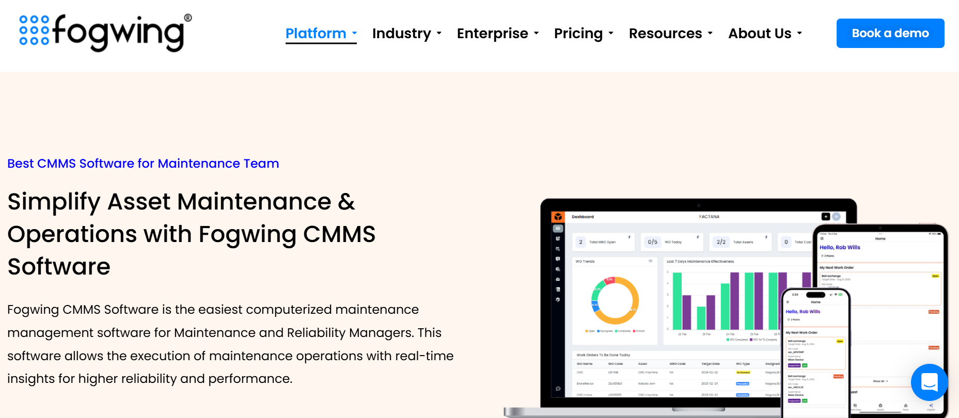
Task: Open the Pricing menu
Action: point(578,34)
